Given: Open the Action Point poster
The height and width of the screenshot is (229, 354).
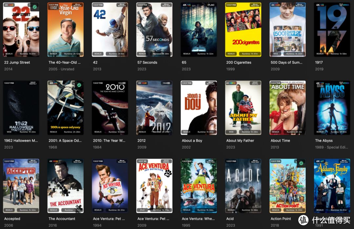Looking at the screenshot, I should (288, 186).
